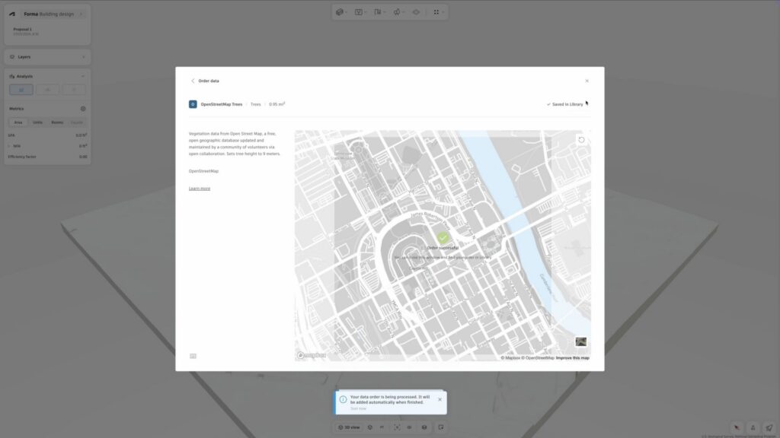
Task: Reset the map view with the rotate icon
Action: tap(581, 140)
